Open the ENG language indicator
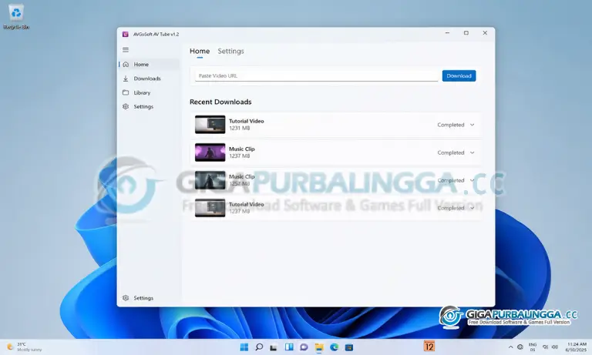This screenshot has width=592, height=355. (x=533, y=347)
